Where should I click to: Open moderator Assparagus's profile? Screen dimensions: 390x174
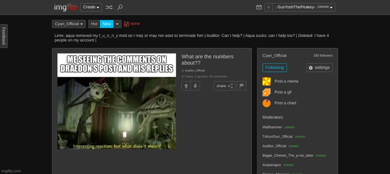click(272, 165)
